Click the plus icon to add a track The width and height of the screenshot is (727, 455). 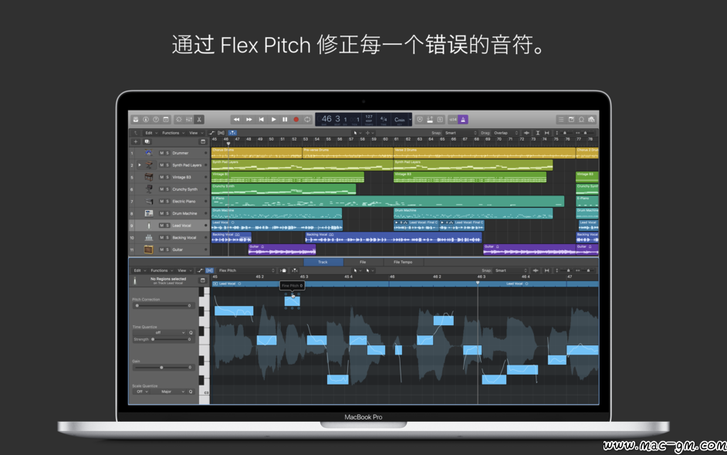point(135,141)
